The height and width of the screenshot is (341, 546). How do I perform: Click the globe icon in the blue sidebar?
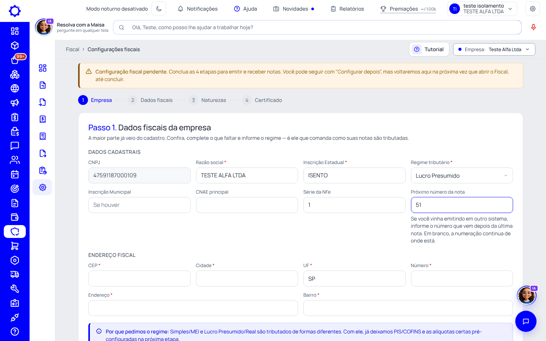click(x=15, y=88)
